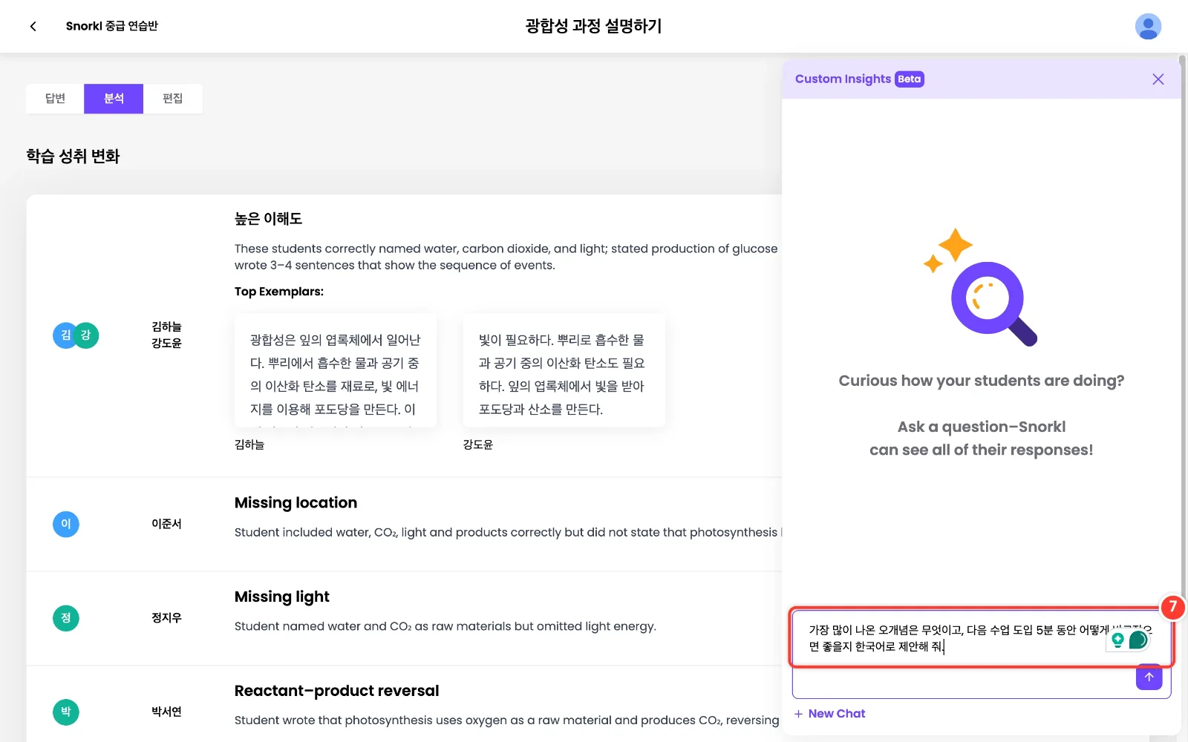Click the Missing light heading
This screenshot has width=1188, height=742.
pos(282,597)
